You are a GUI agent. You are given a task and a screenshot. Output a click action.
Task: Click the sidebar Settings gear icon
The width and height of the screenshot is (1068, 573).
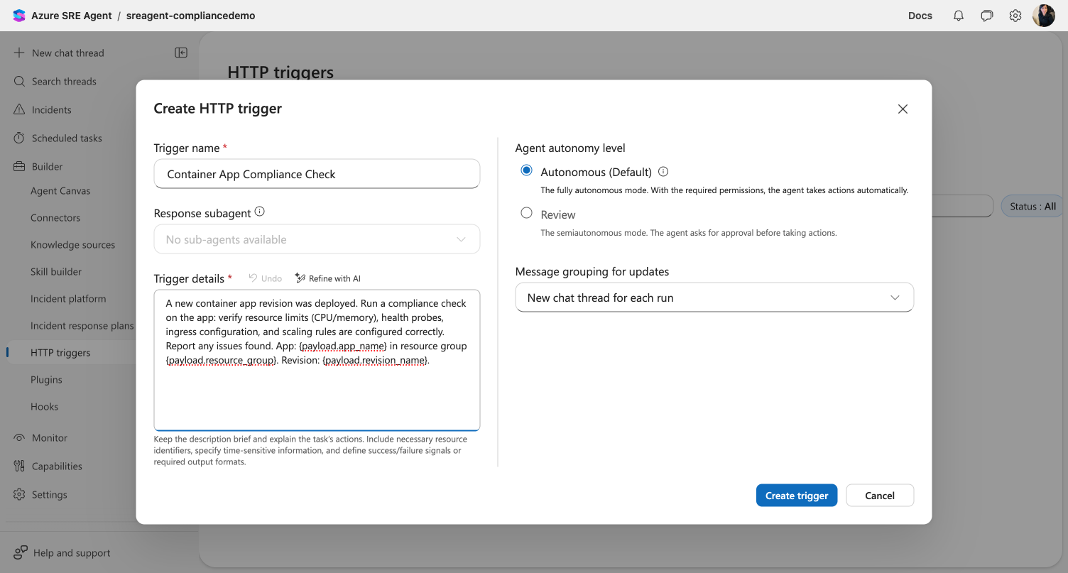click(x=19, y=494)
